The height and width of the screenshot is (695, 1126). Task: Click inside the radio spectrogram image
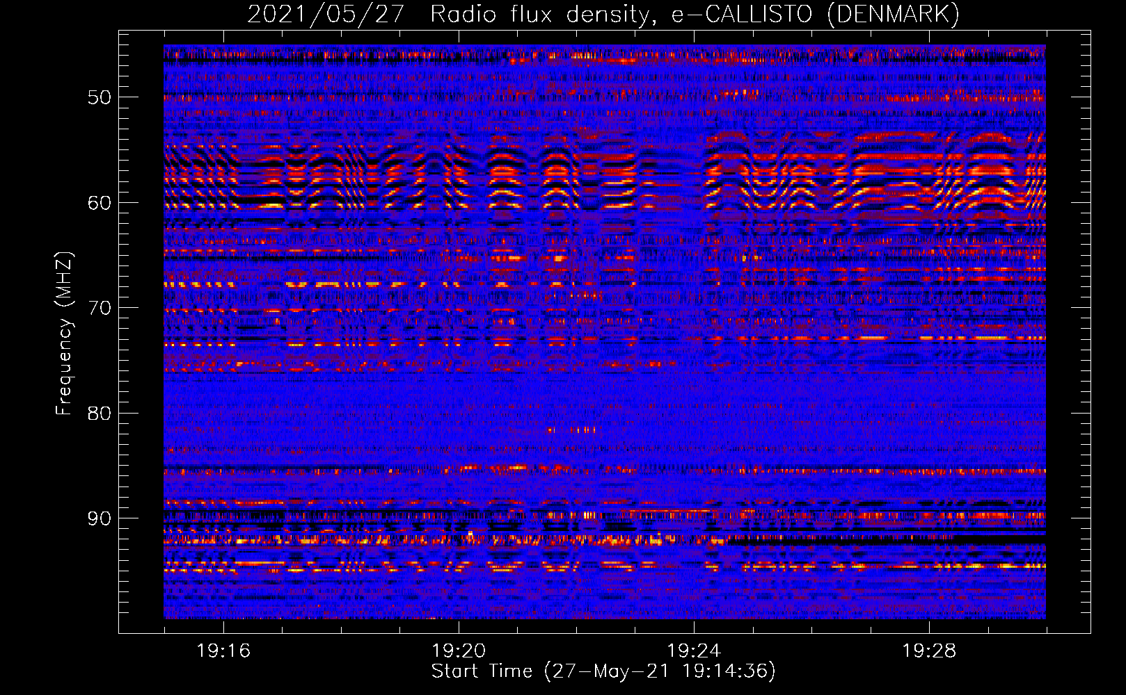point(605,332)
